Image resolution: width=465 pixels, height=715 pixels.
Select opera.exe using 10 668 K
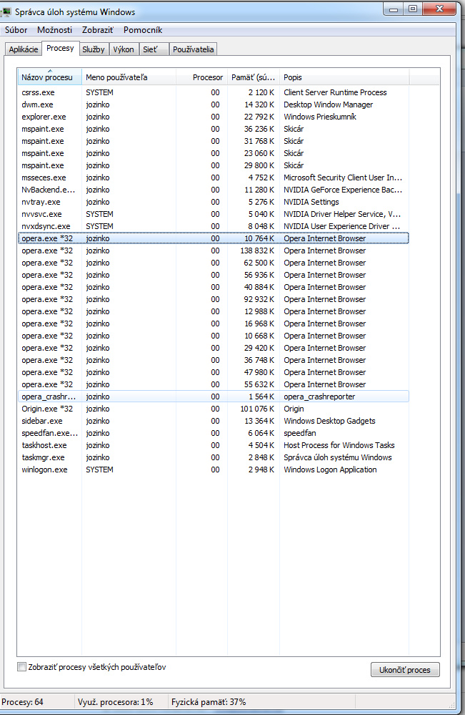point(214,336)
